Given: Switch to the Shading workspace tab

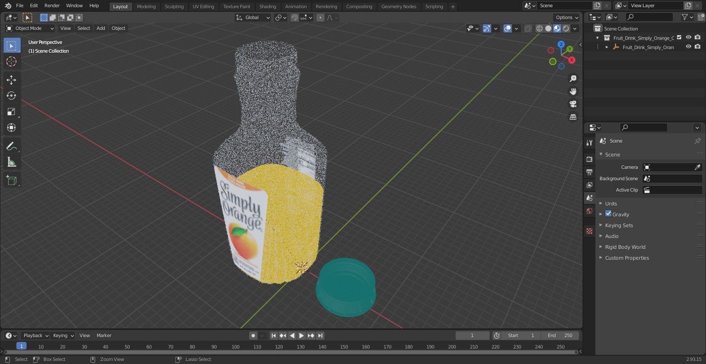Looking at the screenshot, I should (268, 6).
